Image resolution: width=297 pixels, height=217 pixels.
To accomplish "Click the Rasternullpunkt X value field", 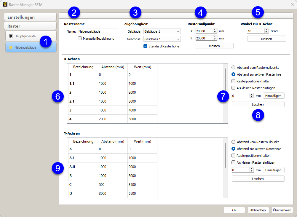I will pos(204,31).
